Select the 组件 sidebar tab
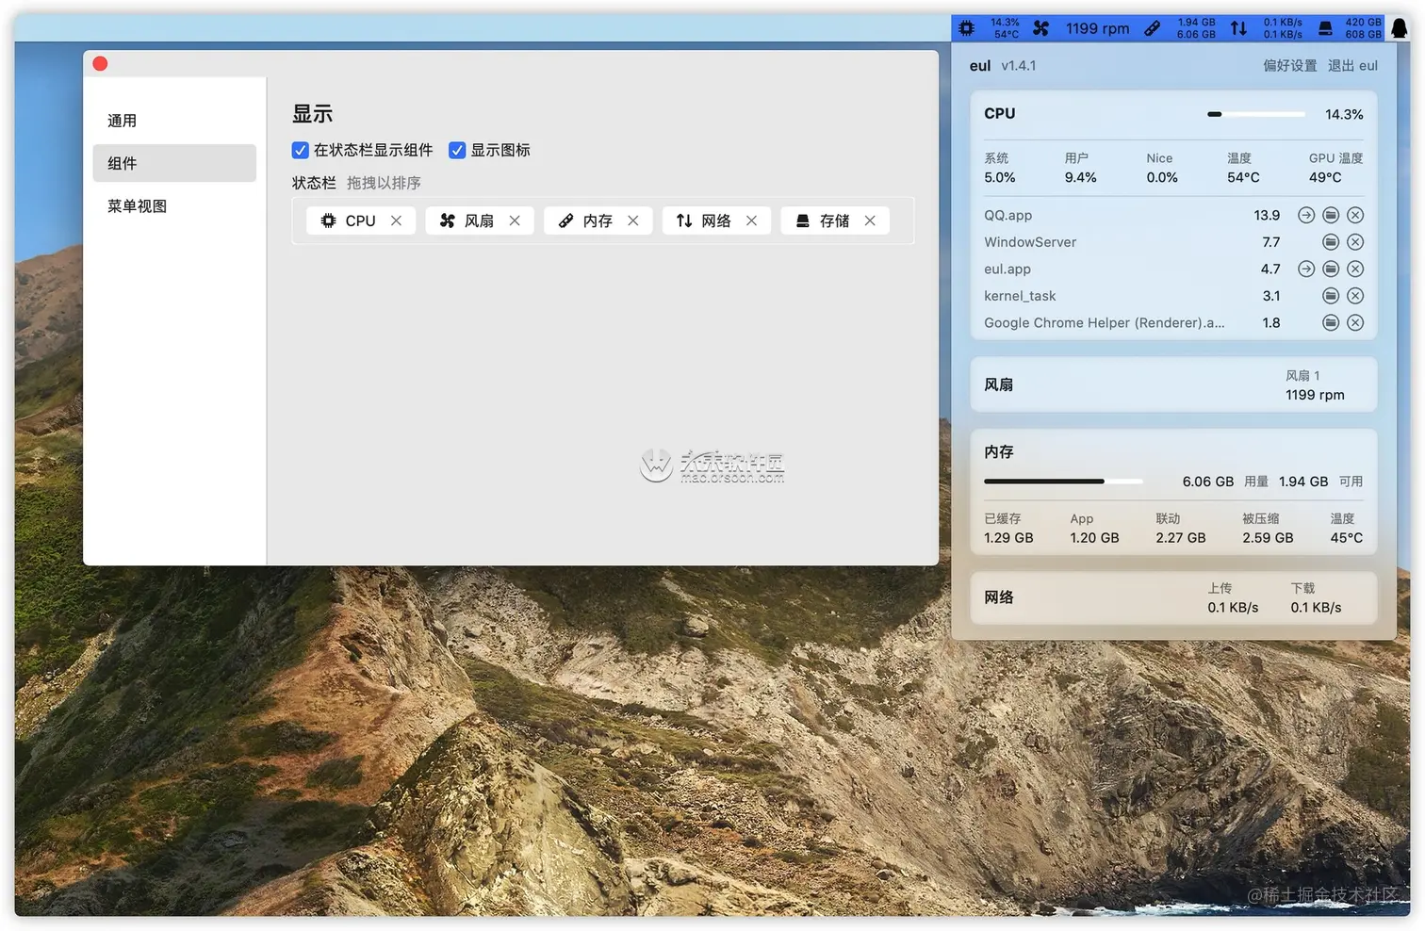1425x931 pixels. (x=174, y=163)
